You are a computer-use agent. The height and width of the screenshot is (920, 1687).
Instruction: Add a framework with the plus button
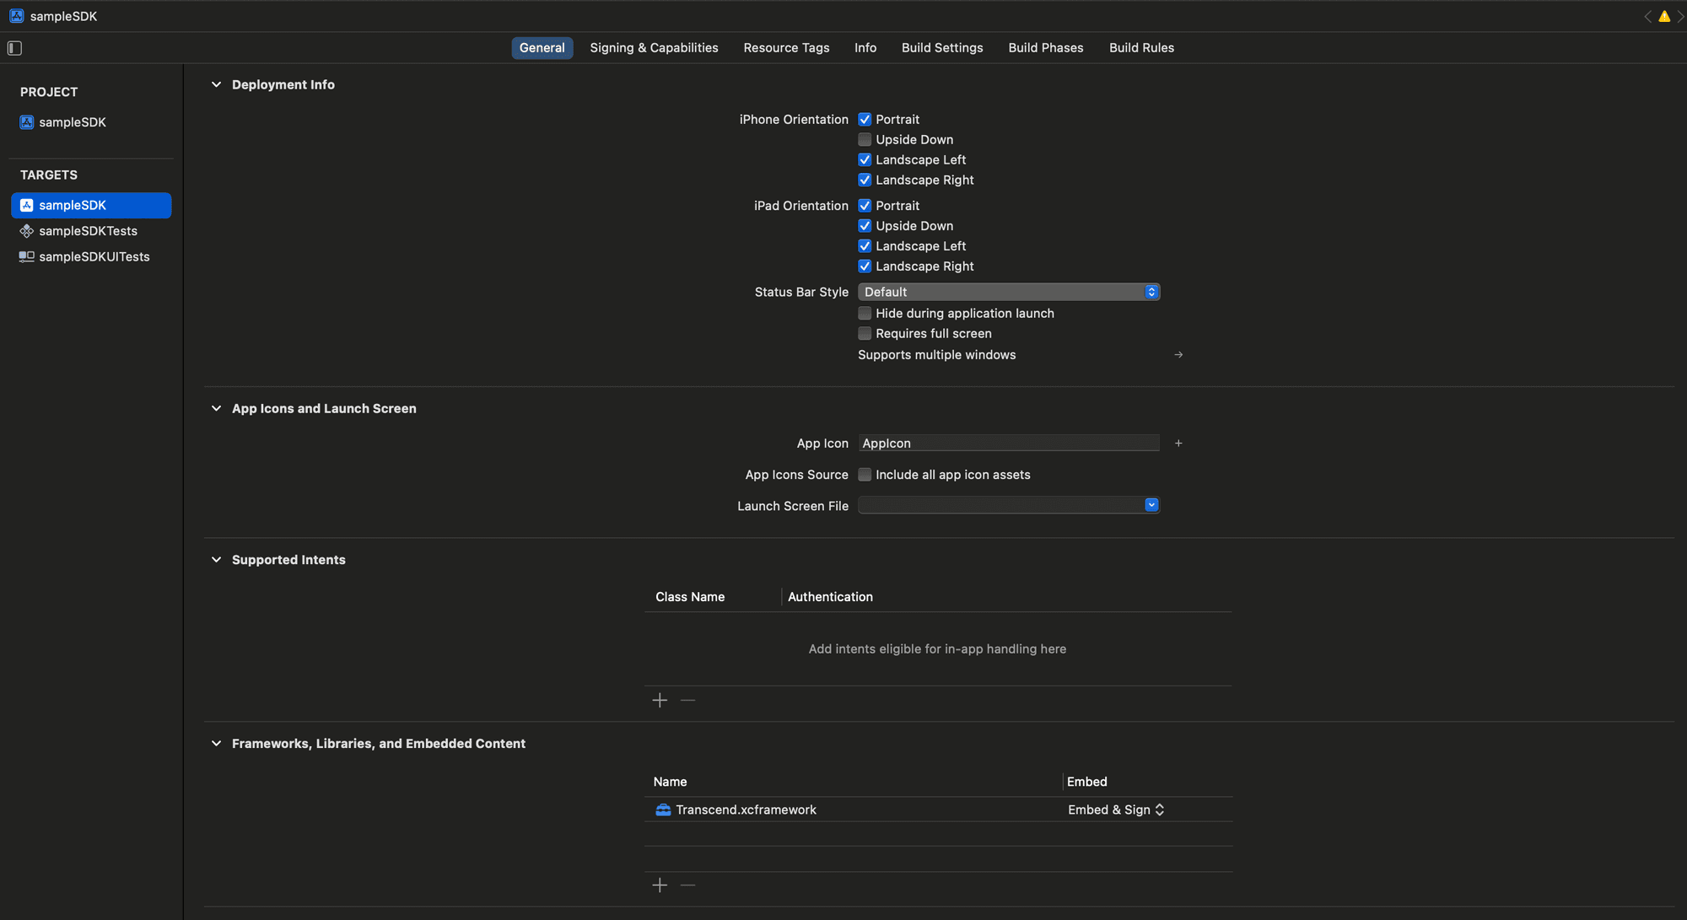660,885
